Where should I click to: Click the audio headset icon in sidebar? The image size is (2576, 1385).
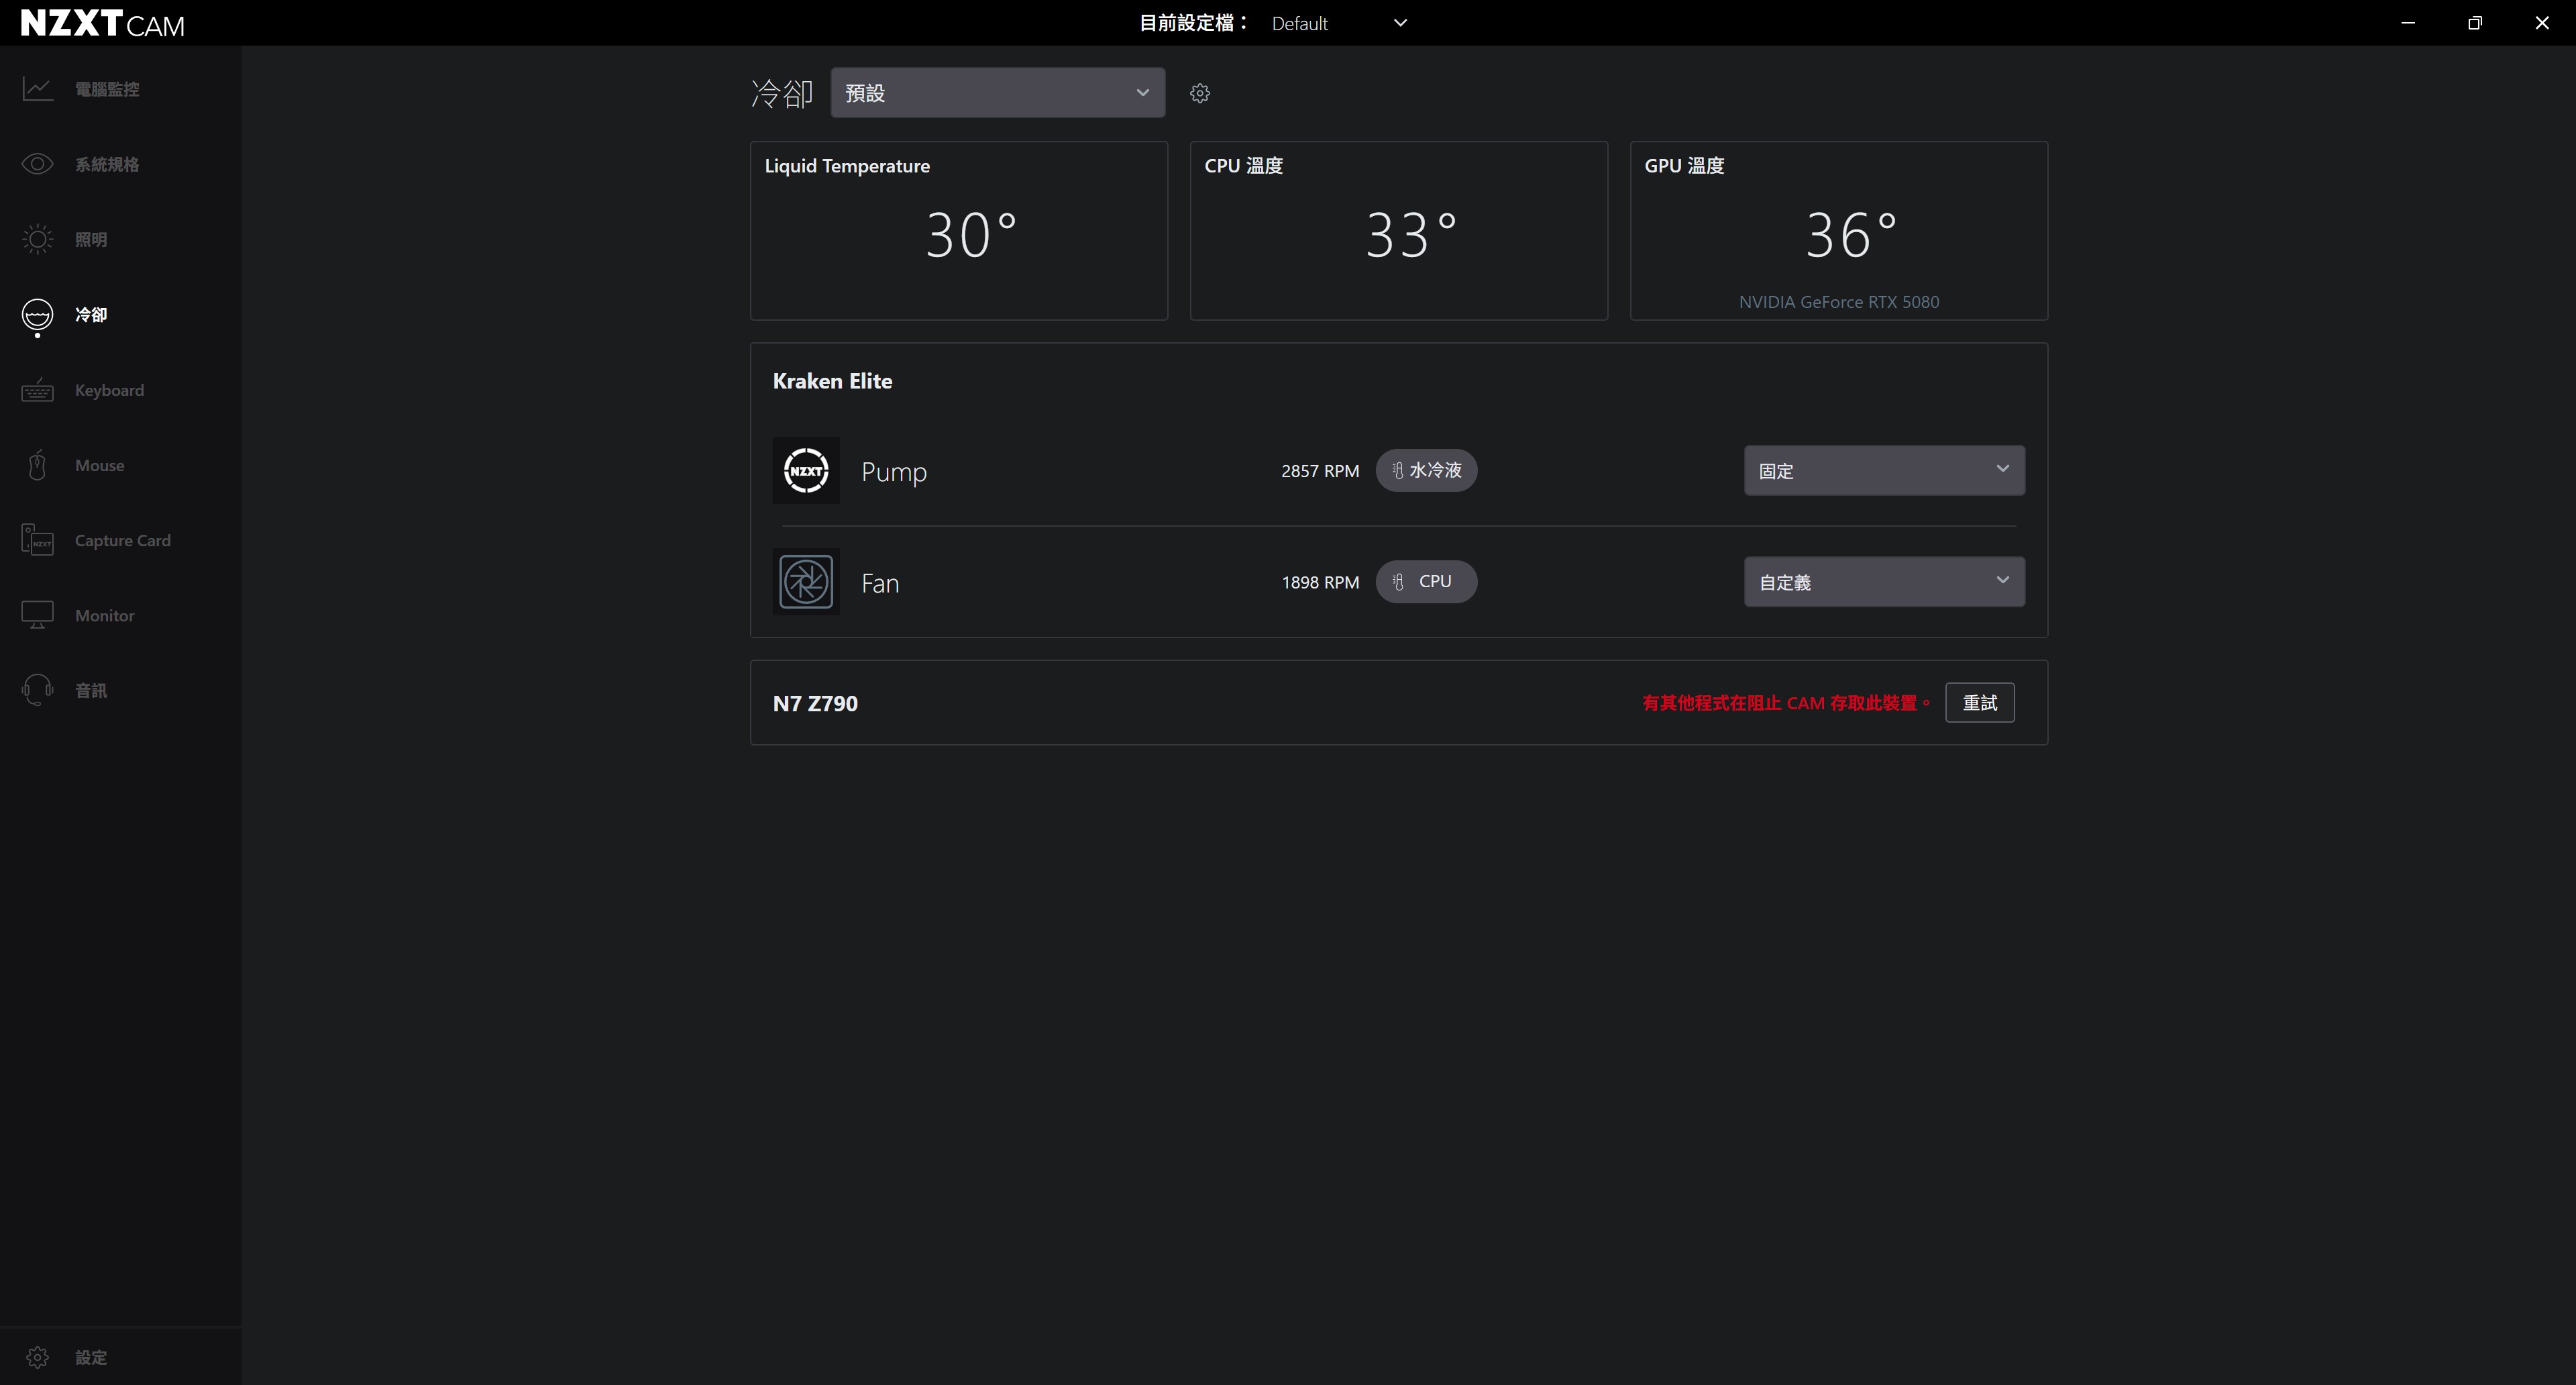coord(38,690)
